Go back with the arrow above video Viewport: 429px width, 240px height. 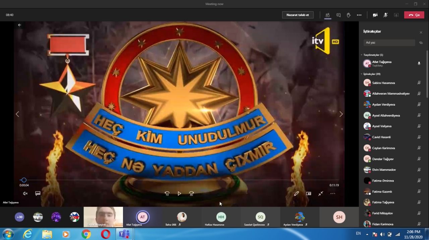point(19,25)
